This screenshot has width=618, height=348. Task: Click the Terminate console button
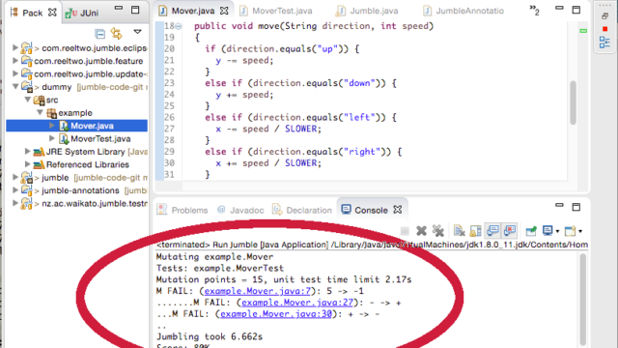coord(405,231)
